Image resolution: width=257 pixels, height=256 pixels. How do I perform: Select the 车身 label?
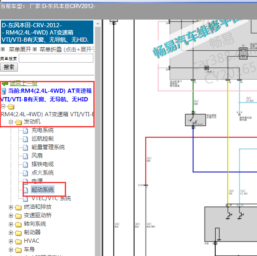[x=29, y=250]
